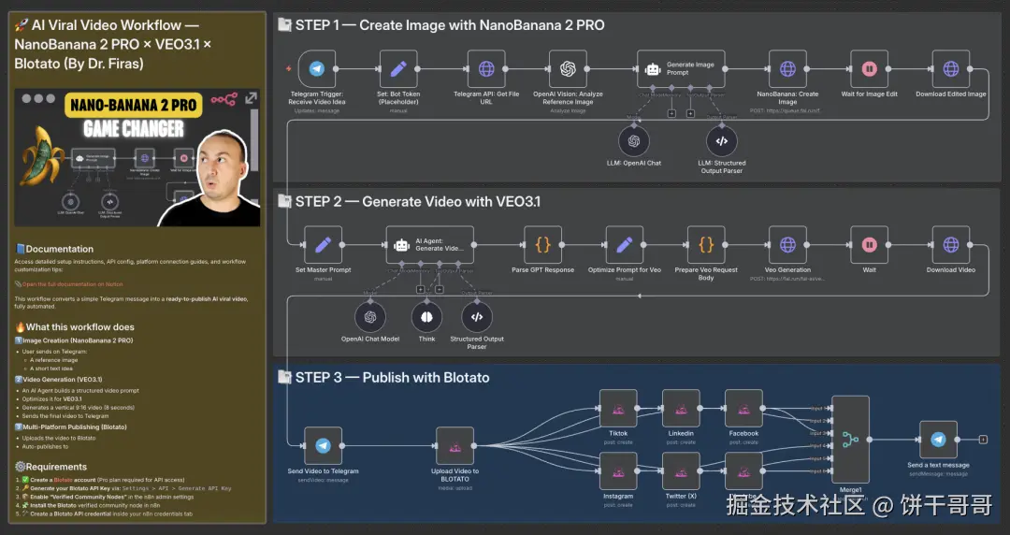Open the Download Video node
The image size is (1010, 535).
tap(951, 245)
